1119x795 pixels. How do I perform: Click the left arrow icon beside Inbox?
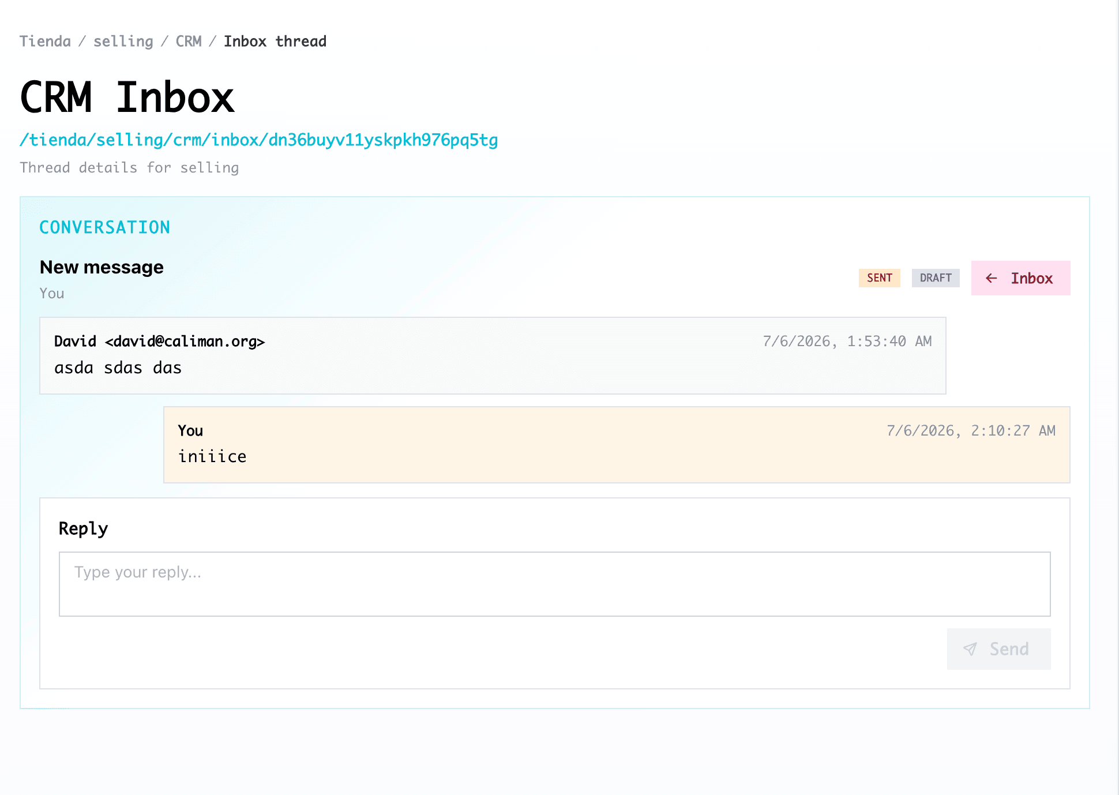(992, 278)
